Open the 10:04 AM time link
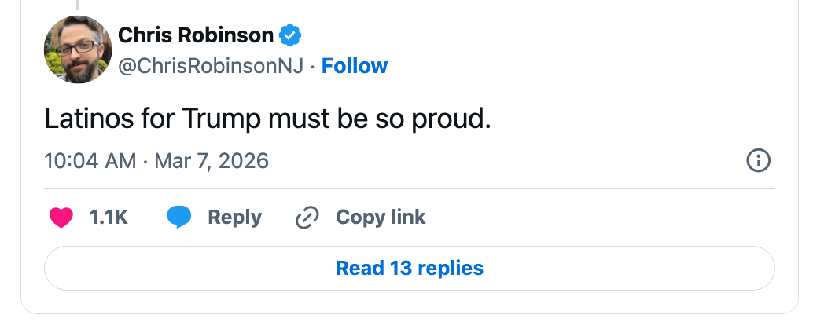813x333 pixels. pyautogui.click(x=90, y=161)
